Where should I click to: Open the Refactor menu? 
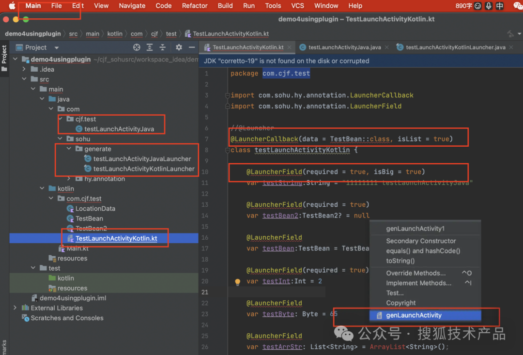pyautogui.click(x=195, y=6)
